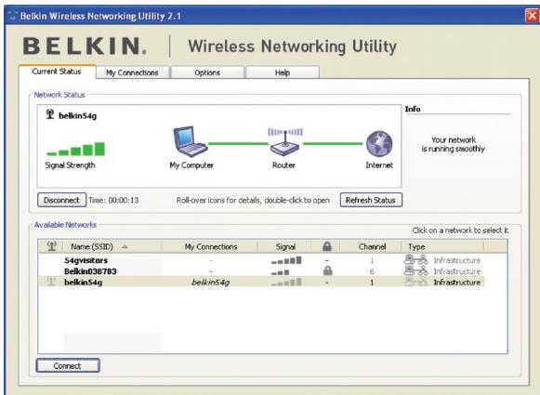Open the My Computer laptop icon
540x395 pixels.
click(191, 141)
